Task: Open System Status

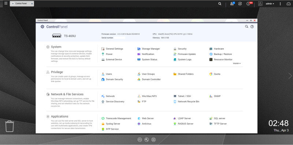Action: tap(147, 60)
